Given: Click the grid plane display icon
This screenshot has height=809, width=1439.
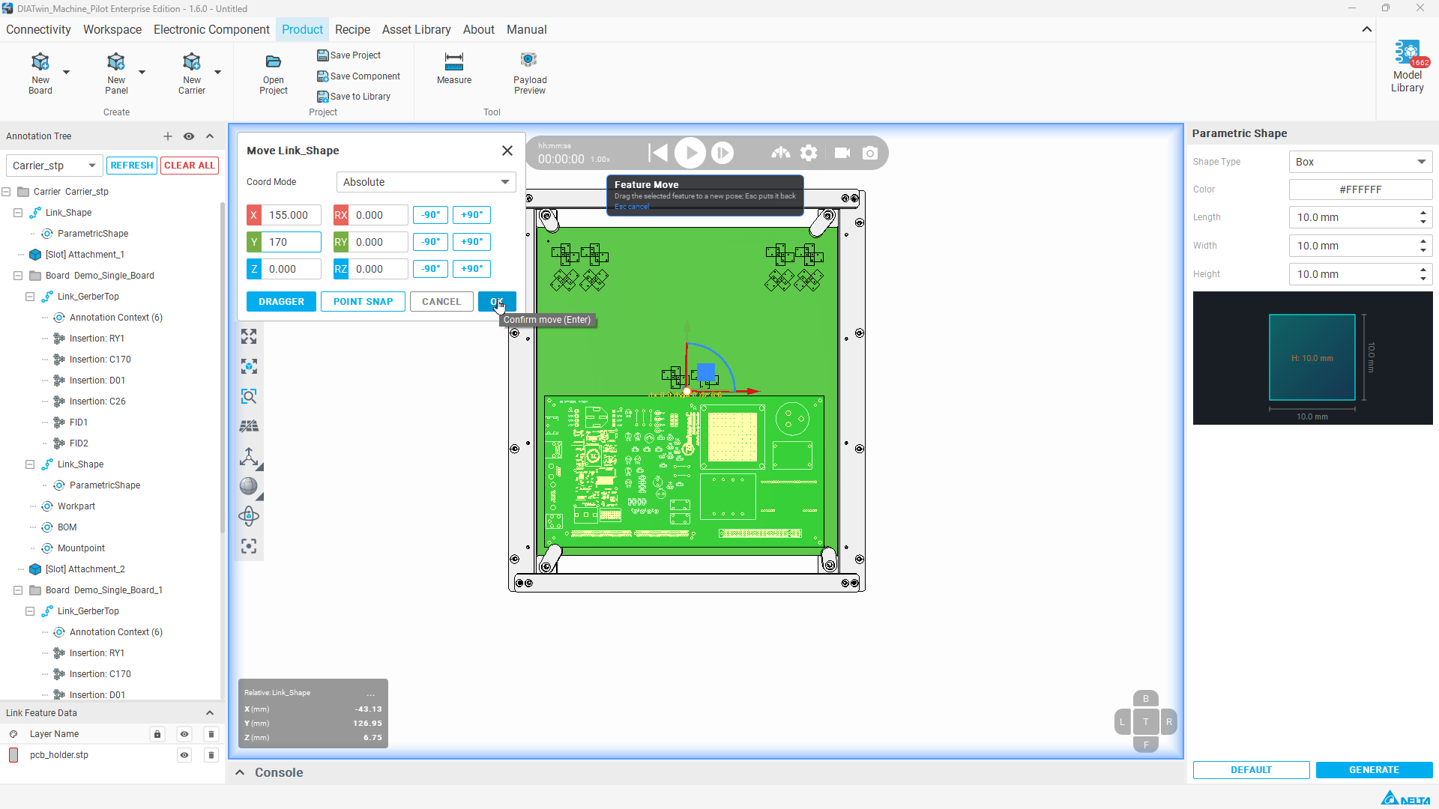Looking at the screenshot, I should pos(249,426).
